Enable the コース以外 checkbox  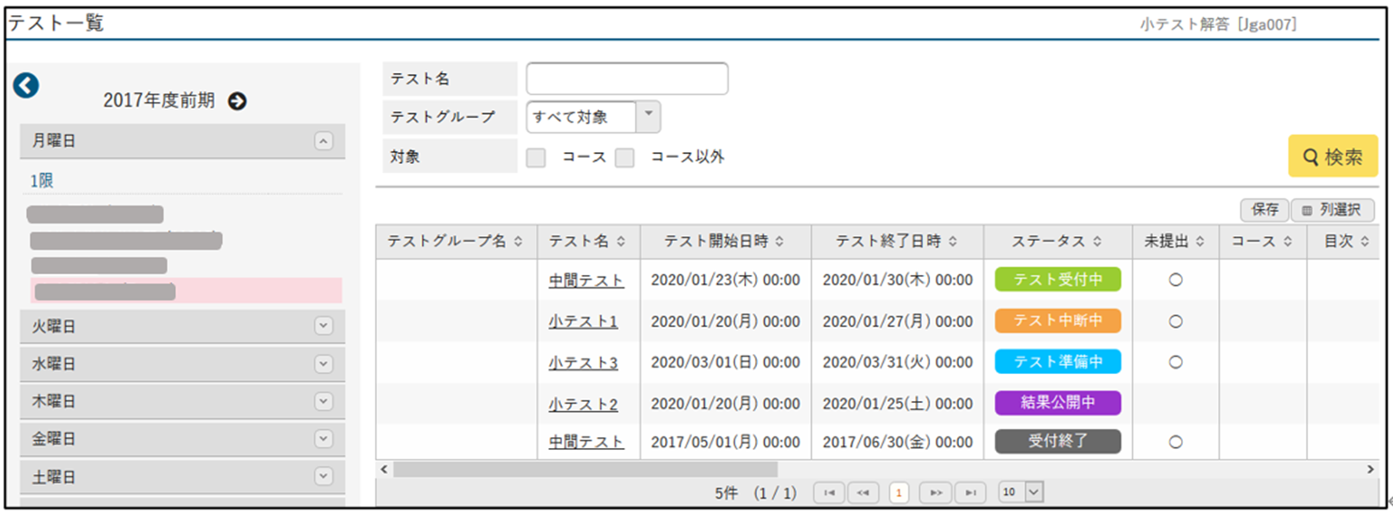coord(624,158)
